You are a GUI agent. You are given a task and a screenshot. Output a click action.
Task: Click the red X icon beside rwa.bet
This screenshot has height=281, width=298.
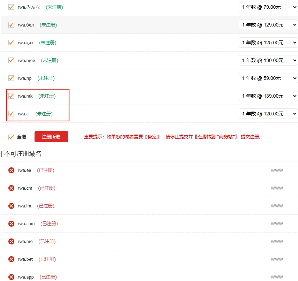[x=11, y=259]
